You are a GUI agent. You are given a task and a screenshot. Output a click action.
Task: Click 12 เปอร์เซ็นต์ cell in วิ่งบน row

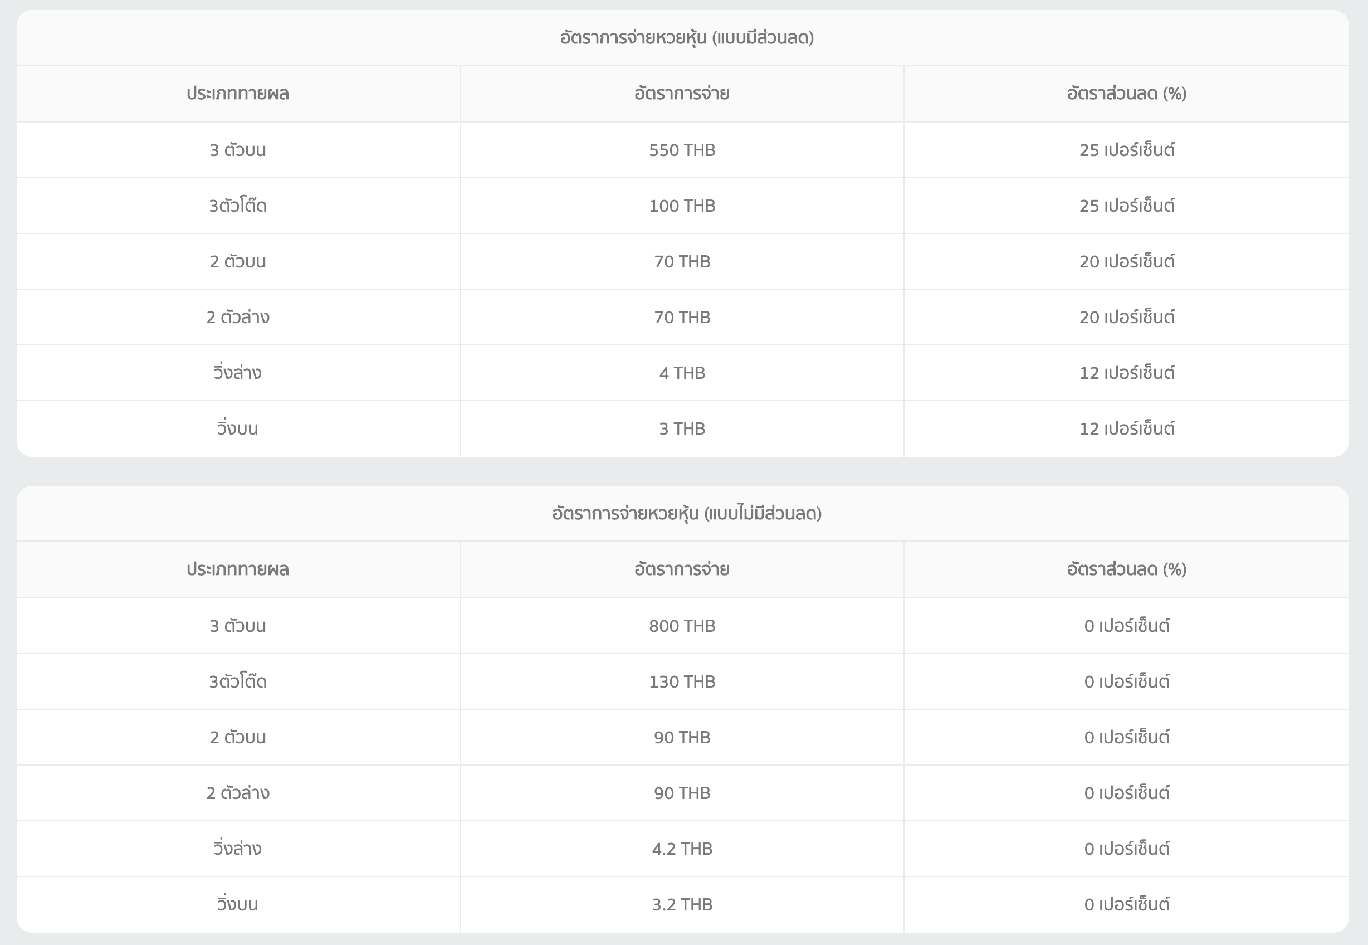click(x=1126, y=428)
